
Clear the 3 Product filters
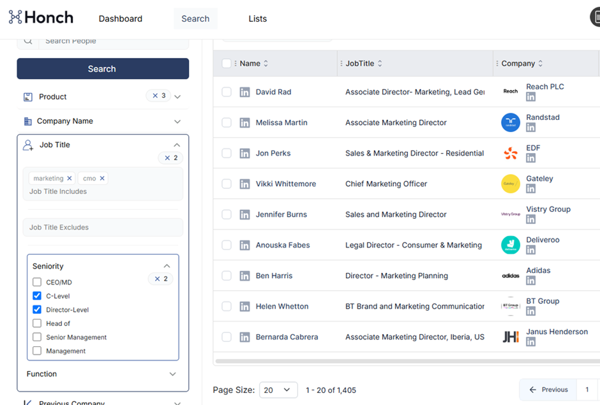coord(155,96)
